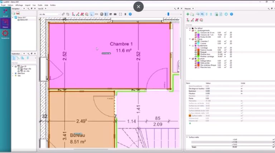Open the level selection dropdown above plan

[49, 14]
